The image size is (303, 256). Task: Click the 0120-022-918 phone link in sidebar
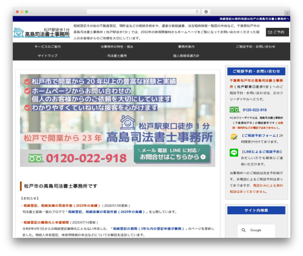[x=255, y=110]
